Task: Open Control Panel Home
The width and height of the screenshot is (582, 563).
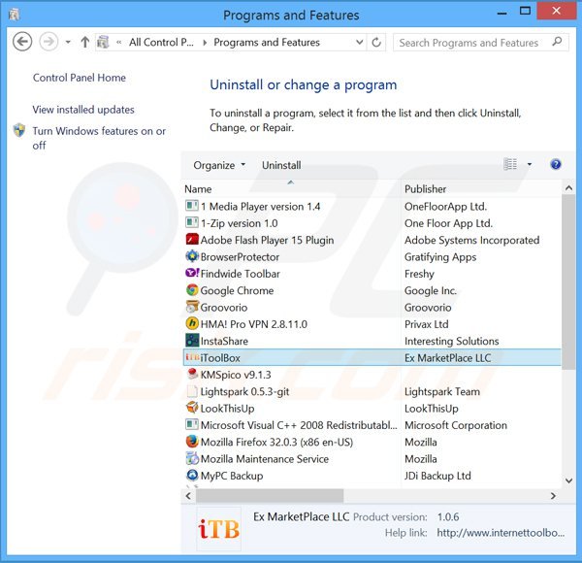Action: 80,78
